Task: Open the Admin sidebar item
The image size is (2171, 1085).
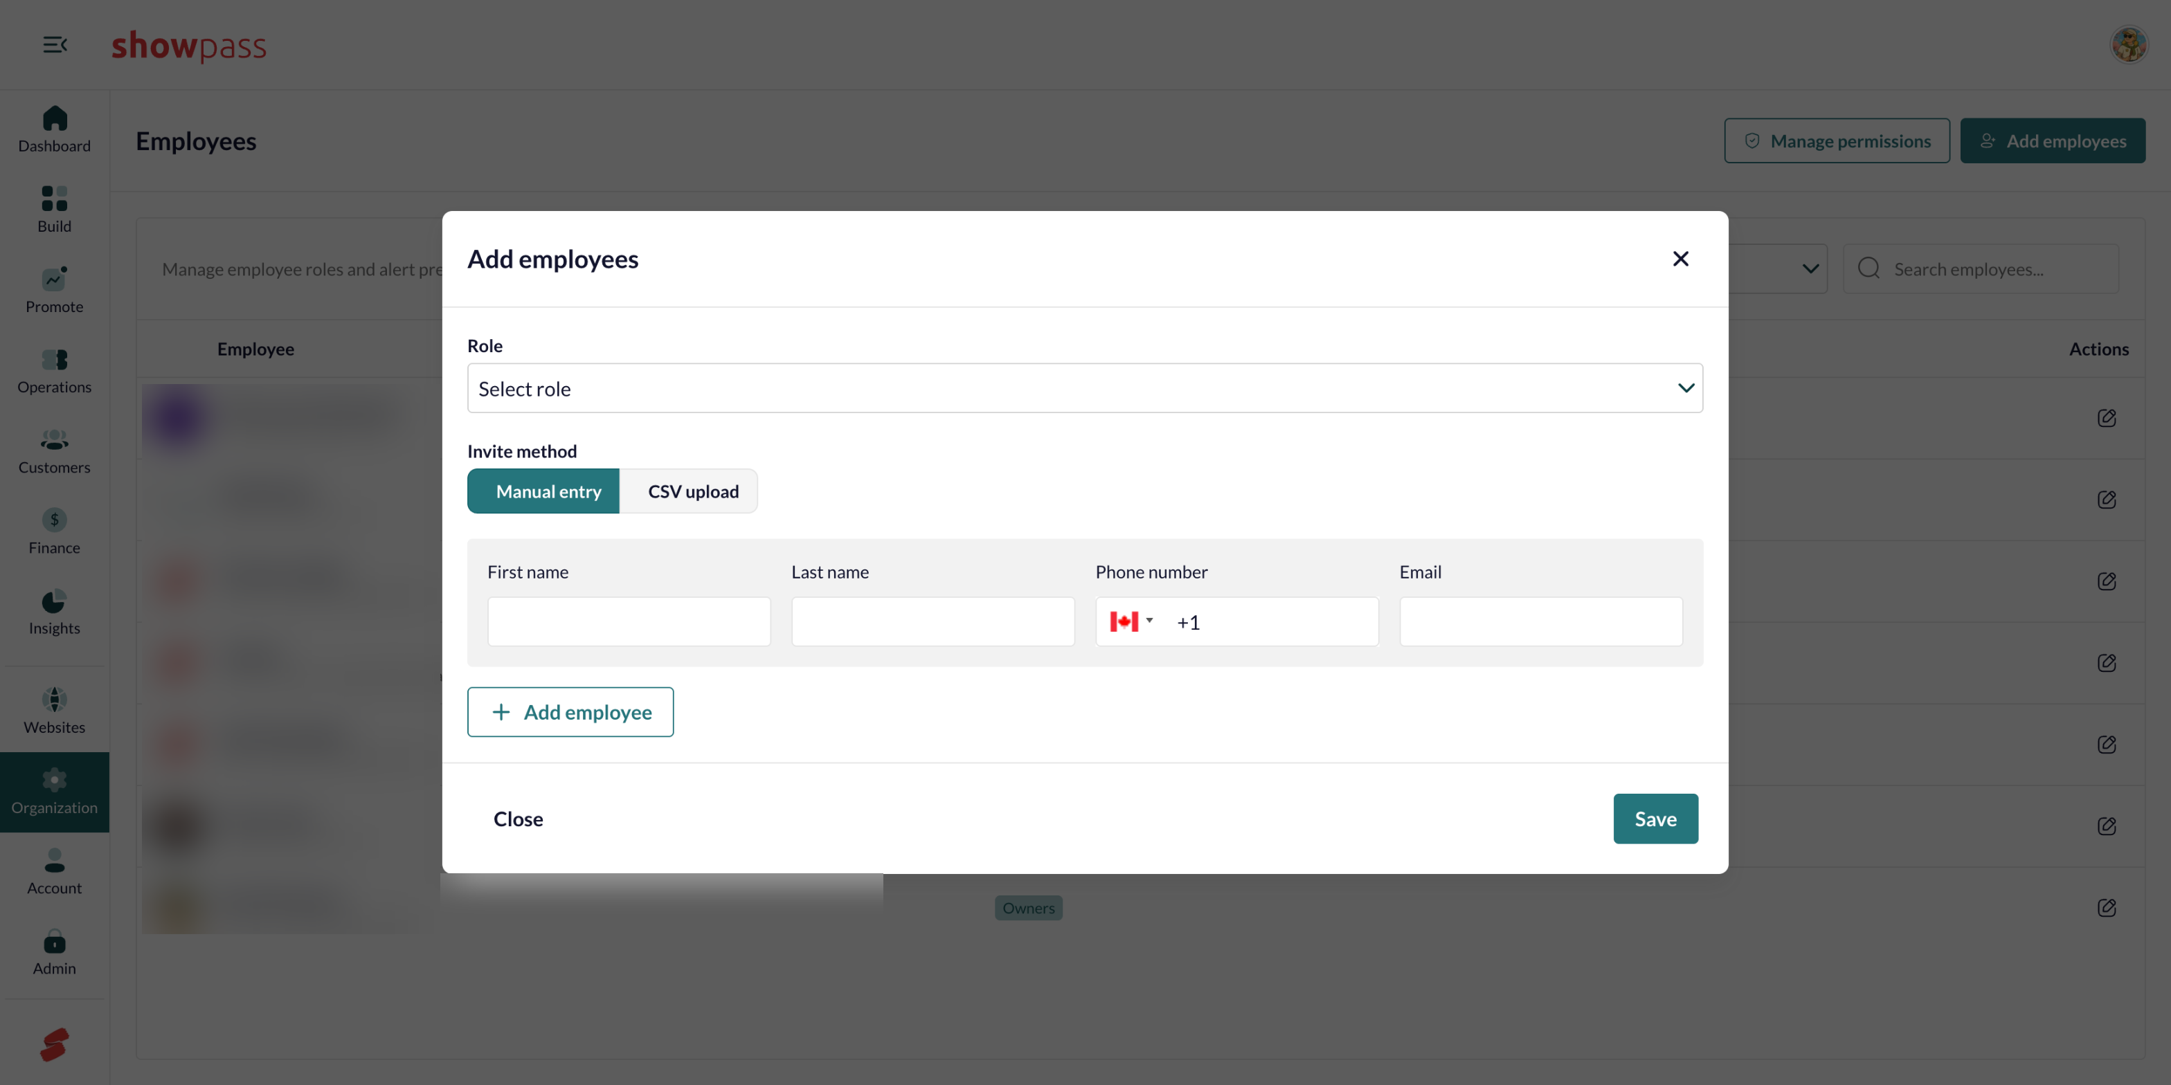Action: point(54,952)
